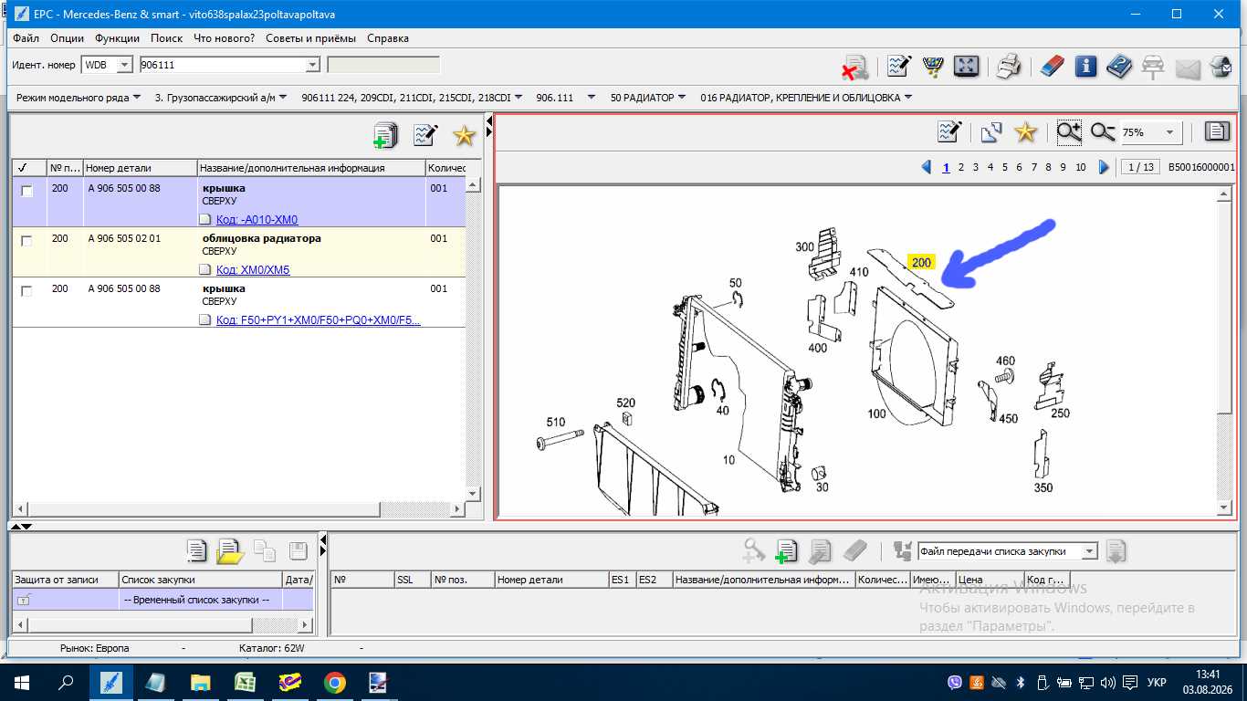
Task: Zoom in on the parts diagram
Action: coord(1069,132)
